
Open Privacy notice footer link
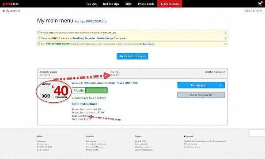(x=190, y=144)
